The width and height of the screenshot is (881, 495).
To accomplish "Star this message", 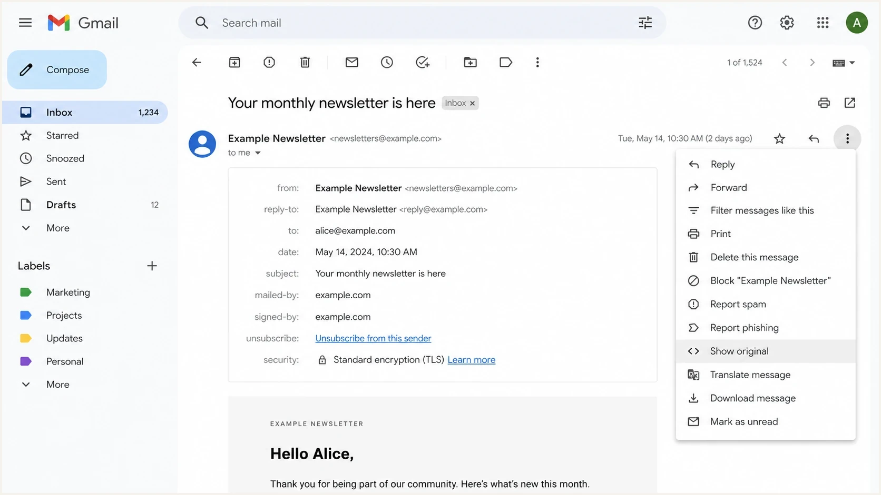I will click(x=779, y=138).
